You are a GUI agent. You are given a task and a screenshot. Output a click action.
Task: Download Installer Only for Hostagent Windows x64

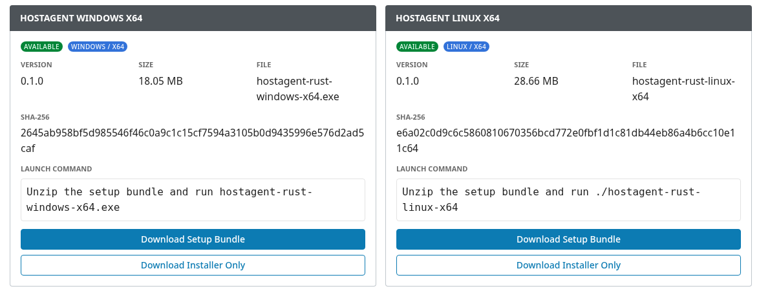(193, 265)
